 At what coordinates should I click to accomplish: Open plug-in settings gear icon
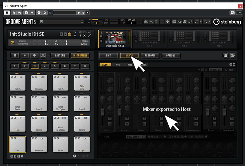45,13
